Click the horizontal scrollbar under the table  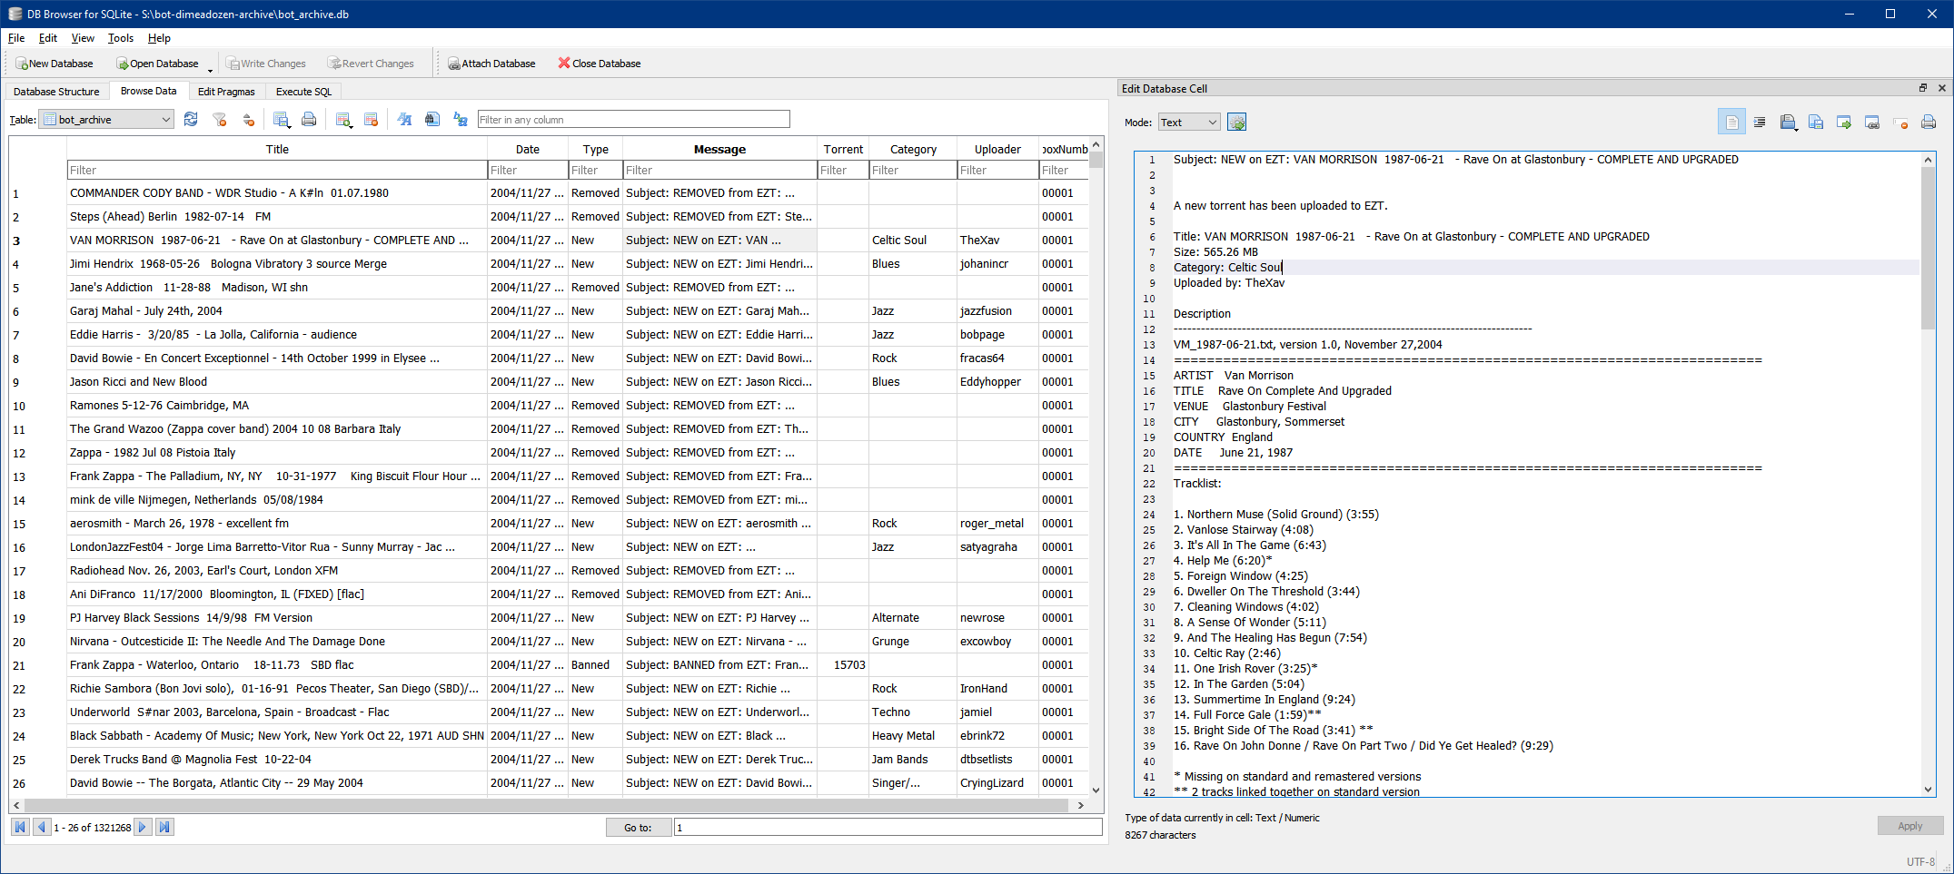(545, 805)
